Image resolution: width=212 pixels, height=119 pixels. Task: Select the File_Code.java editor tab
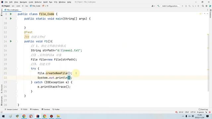(x=13, y=10)
